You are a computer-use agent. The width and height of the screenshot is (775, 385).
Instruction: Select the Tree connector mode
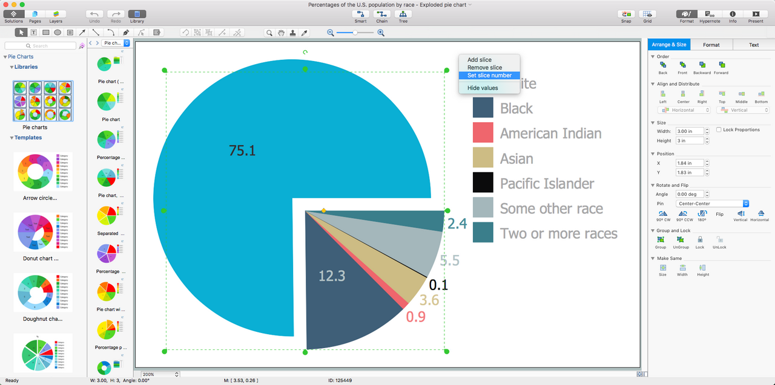[x=403, y=14]
